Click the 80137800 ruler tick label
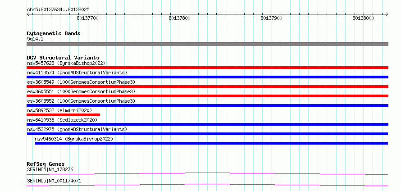Image resolution: width=401 pixels, height=191 pixels. click(x=179, y=18)
